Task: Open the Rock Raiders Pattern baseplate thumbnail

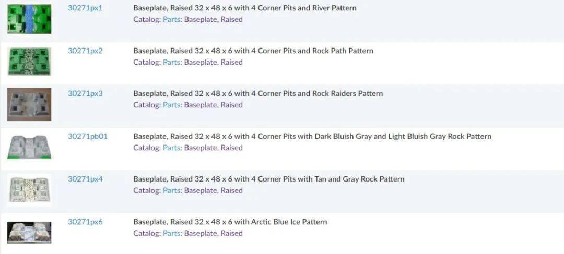Action: (29, 104)
